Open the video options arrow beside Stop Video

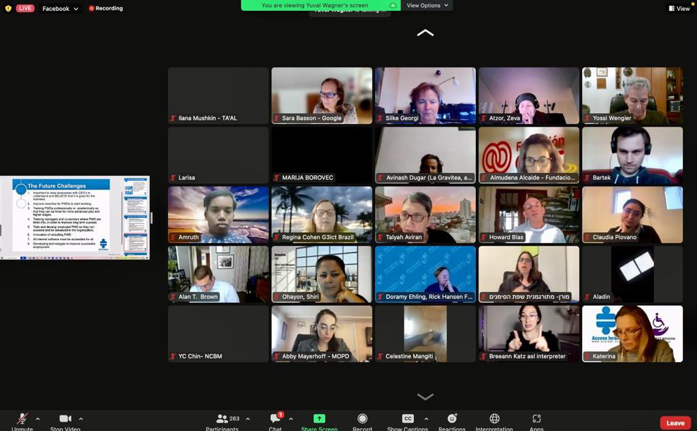(x=81, y=419)
